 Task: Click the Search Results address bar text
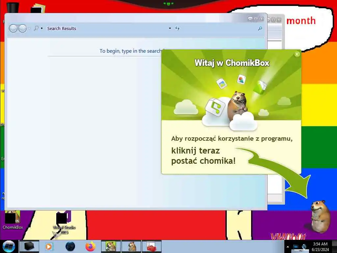62,28
